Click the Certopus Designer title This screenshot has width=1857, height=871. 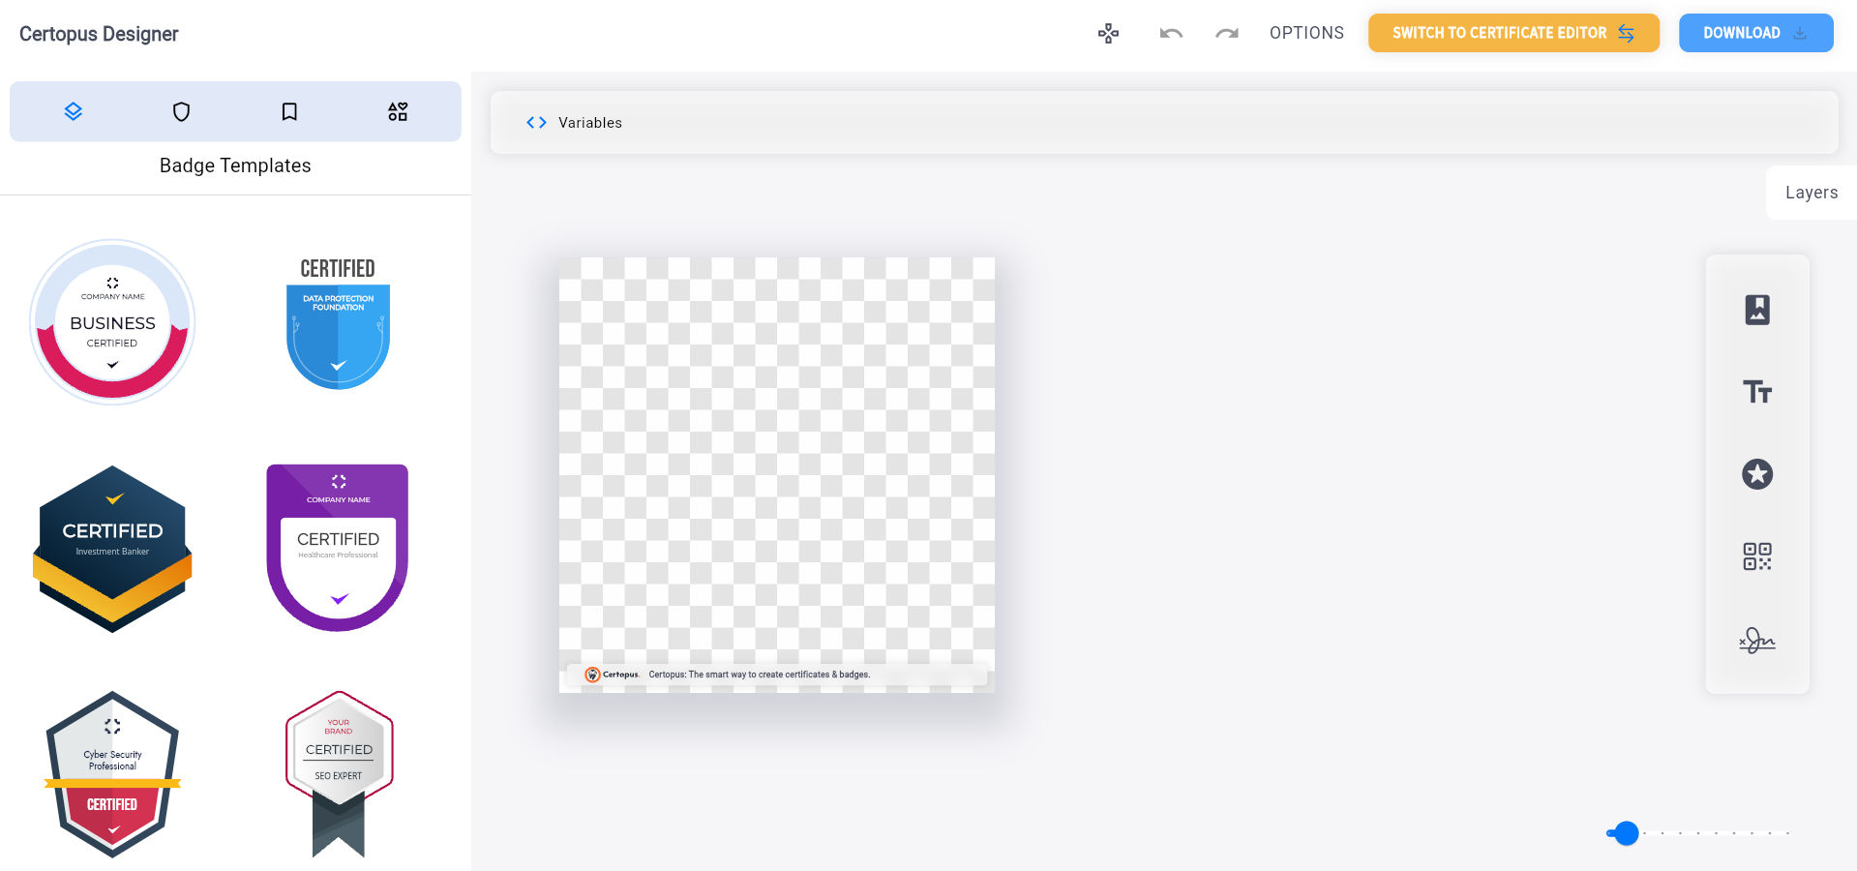(99, 34)
